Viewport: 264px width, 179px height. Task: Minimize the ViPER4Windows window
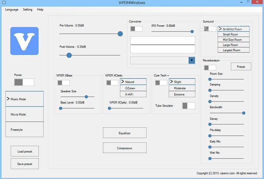click(242, 2)
